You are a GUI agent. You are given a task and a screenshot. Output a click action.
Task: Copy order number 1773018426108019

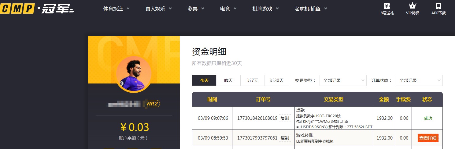pos(285,118)
